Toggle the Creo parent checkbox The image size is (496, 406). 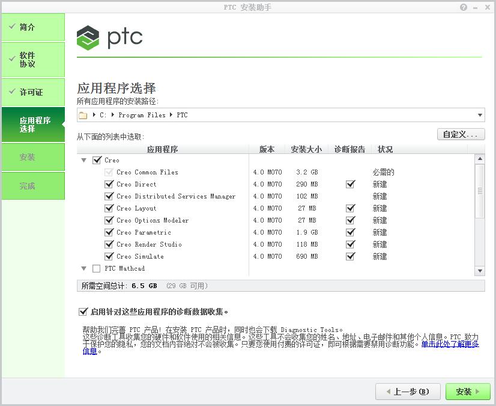tap(97, 160)
